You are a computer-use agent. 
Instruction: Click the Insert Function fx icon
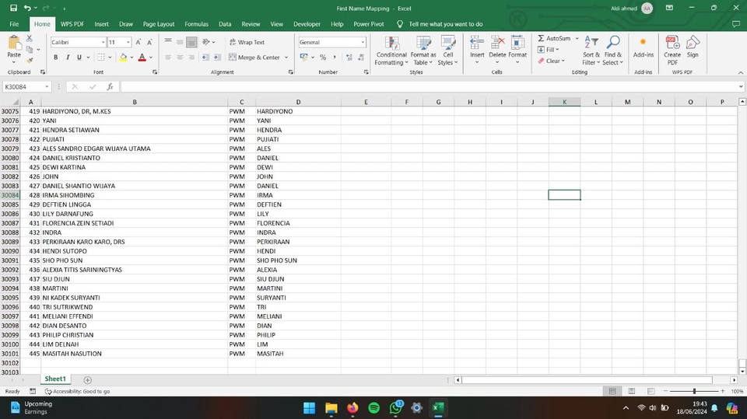(110, 86)
